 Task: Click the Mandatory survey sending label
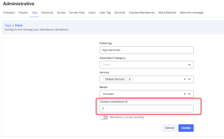coord(127,117)
